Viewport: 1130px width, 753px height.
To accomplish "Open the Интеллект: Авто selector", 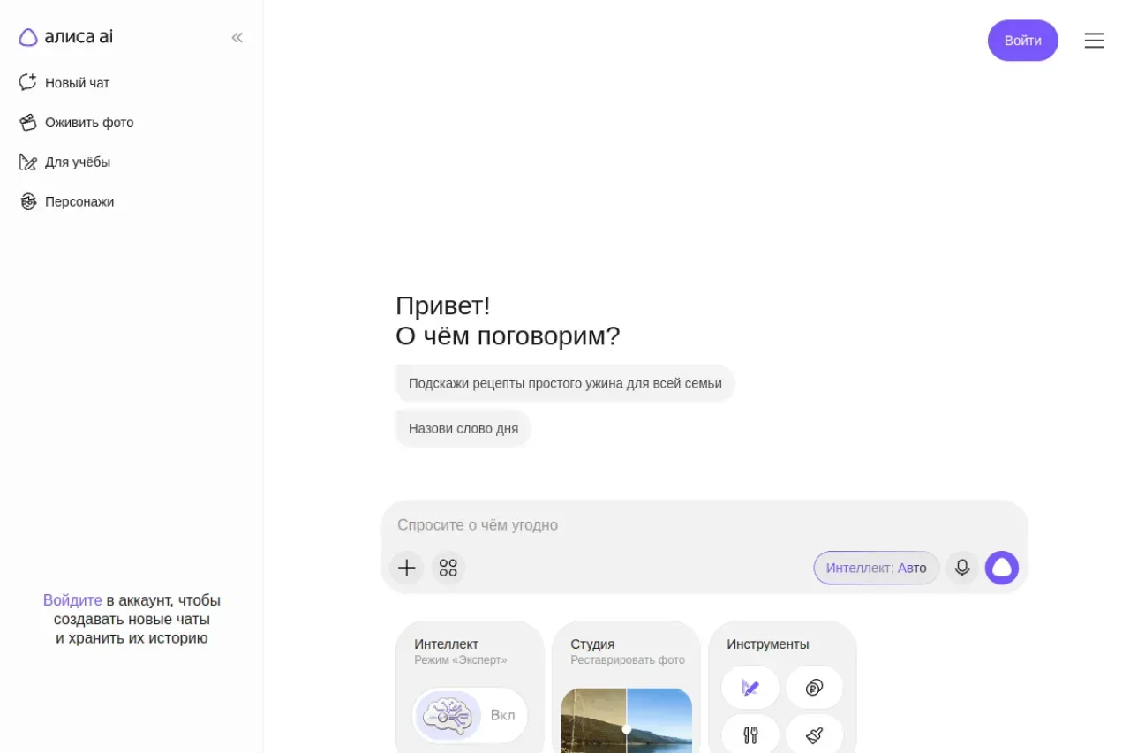I will coord(877,568).
